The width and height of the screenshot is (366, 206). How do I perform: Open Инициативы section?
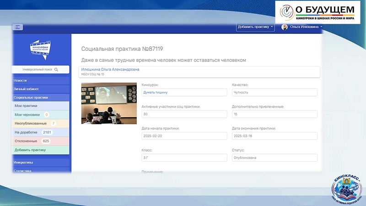tap(41, 163)
